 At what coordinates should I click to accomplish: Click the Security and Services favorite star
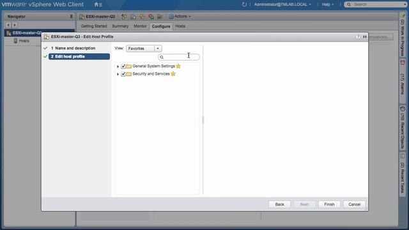pos(173,74)
